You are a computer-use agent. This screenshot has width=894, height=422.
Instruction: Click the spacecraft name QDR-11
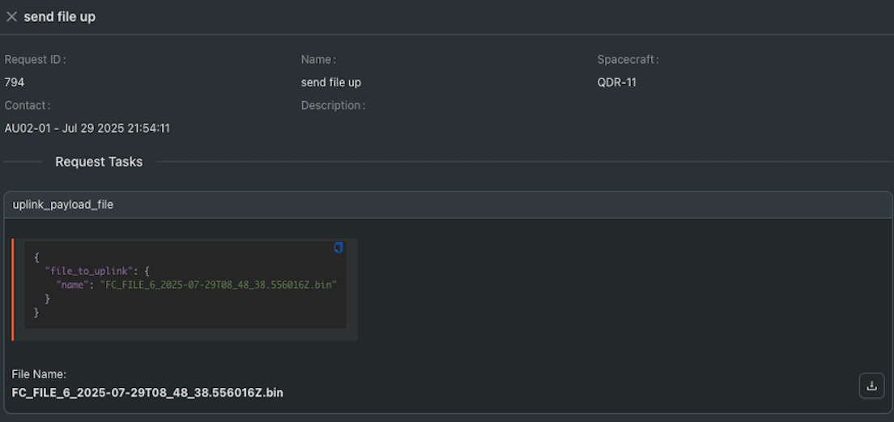click(x=616, y=82)
